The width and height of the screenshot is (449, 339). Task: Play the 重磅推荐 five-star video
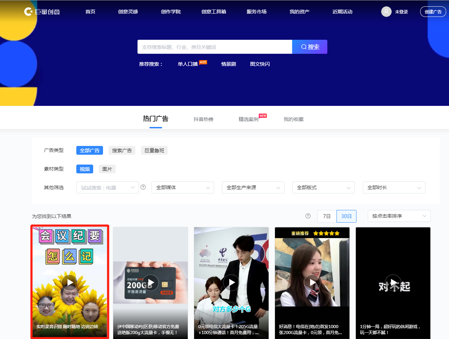pos(312,282)
